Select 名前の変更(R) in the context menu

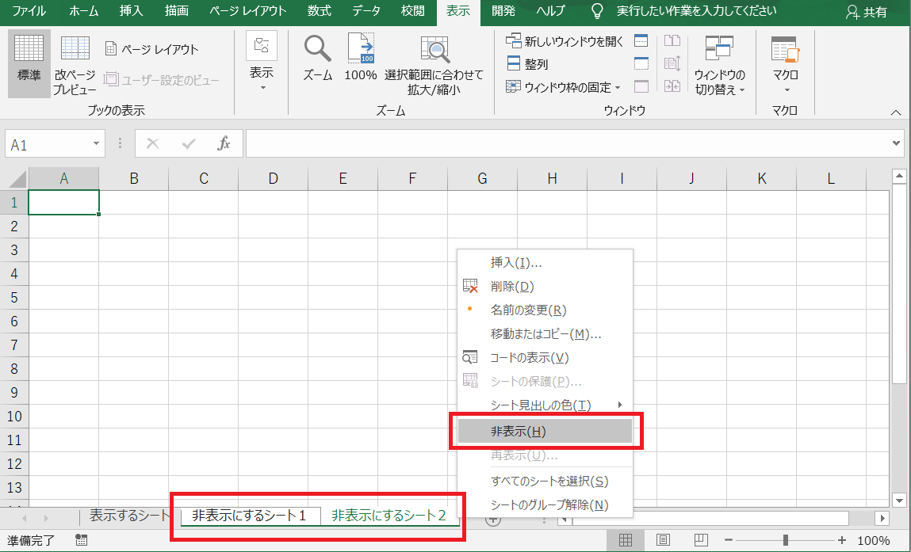pos(545,310)
